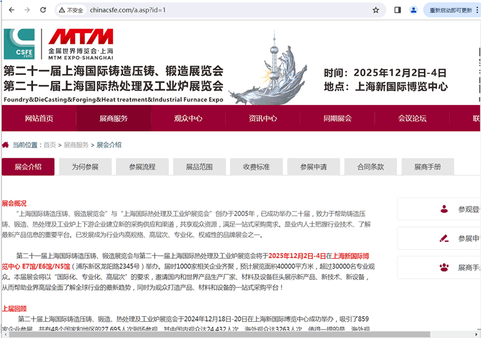Viewport: 481px width, 338px height.
Task: Select the 为何参展 tab
Action: coord(85,167)
